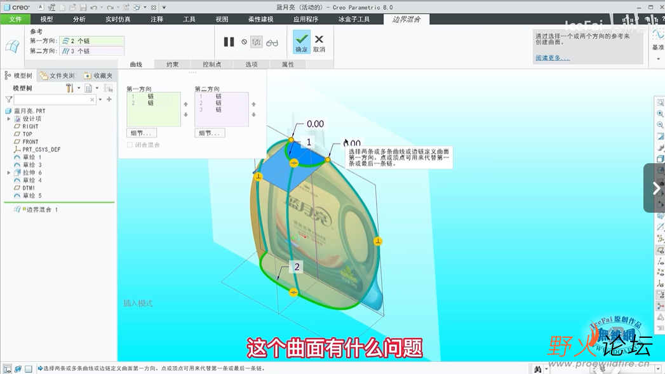Viewport: 665px width, 374px height.
Task: Click the model tree filter funnel icon
Action: [x=8, y=100]
